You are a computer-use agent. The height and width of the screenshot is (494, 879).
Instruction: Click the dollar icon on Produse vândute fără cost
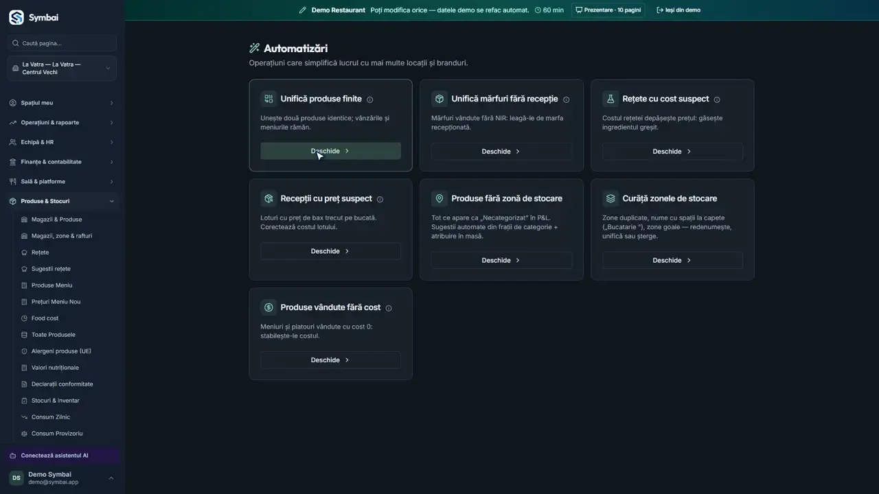pos(269,307)
